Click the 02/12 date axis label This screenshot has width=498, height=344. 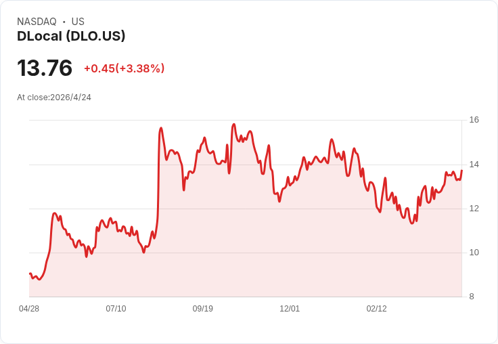tap(377, 309)
